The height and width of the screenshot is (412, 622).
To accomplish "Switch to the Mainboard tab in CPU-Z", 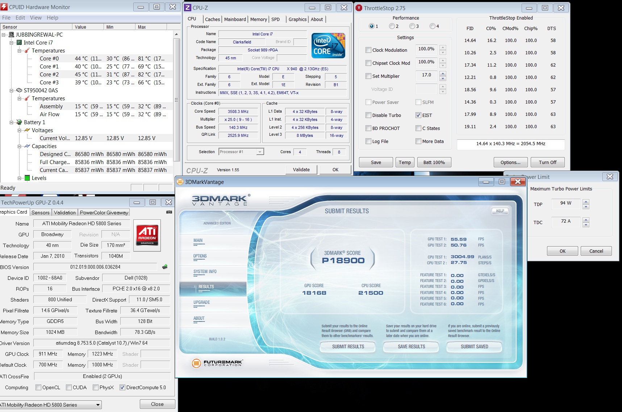I will click(235, 20).
